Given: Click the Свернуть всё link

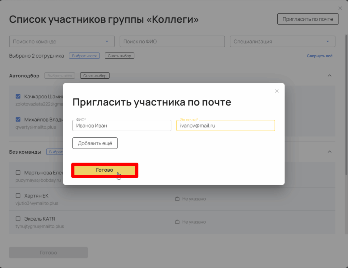Looking at the screenshot, I should tap(319, 56).
